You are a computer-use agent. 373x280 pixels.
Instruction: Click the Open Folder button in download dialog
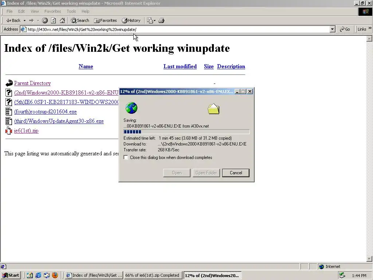tap(206, 173)
